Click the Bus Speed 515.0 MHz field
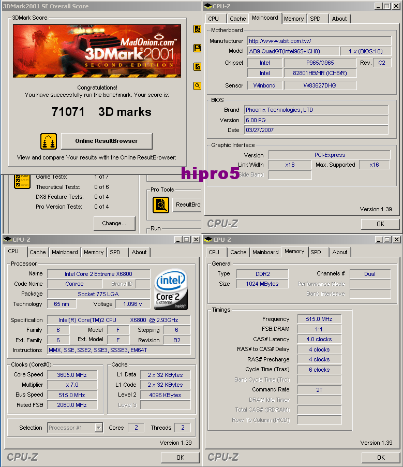 (x=72, y=395)
